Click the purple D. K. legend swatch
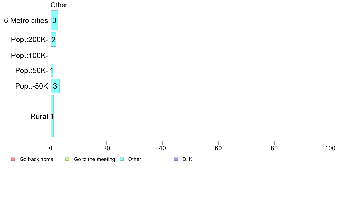 (x=176, y=159)
